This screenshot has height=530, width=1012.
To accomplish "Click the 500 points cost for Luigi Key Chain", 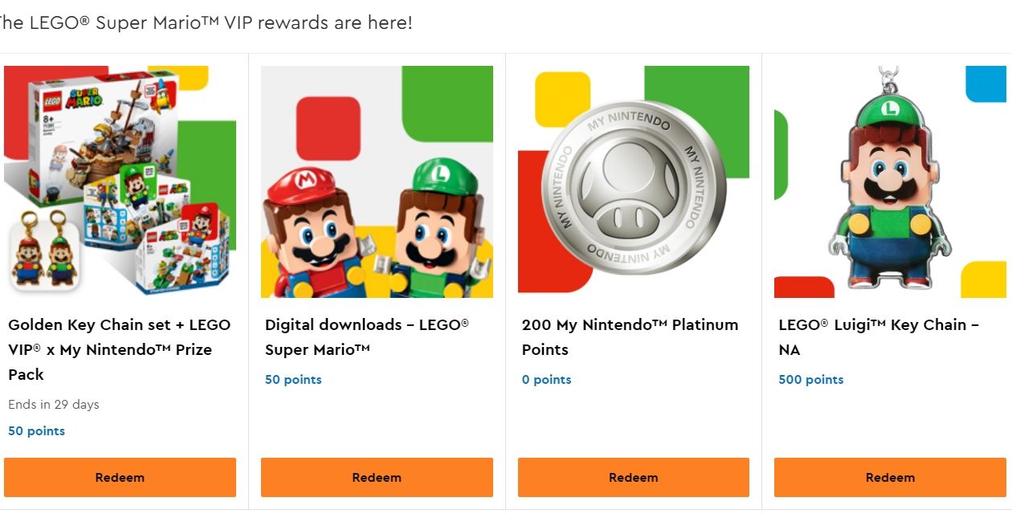I will tap(810, 379).
